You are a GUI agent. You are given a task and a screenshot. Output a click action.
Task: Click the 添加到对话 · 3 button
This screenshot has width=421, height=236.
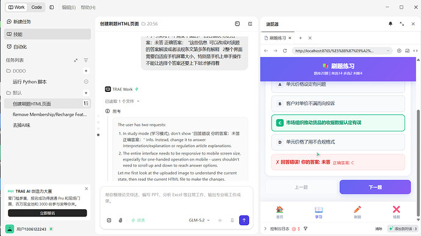pos(403,229)
